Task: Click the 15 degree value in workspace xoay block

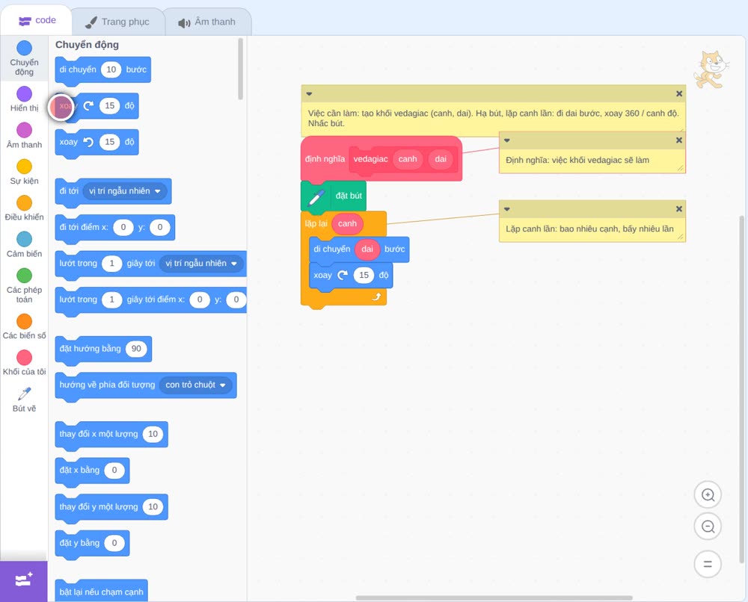Action: click(x=364, y=276)
